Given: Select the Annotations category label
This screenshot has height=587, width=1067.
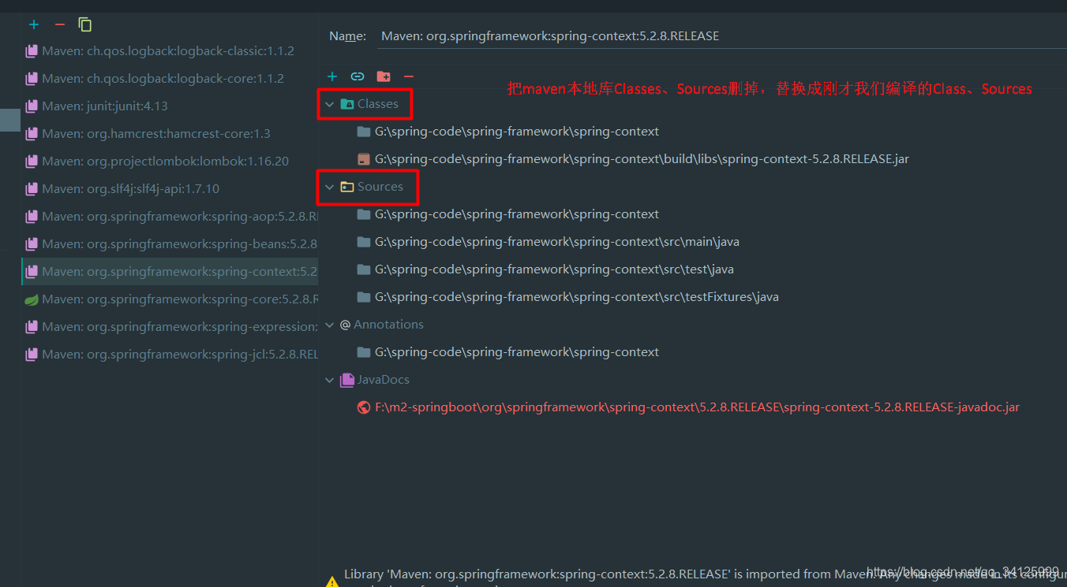Looking at the screenshot, I should [x=388, y=325].
